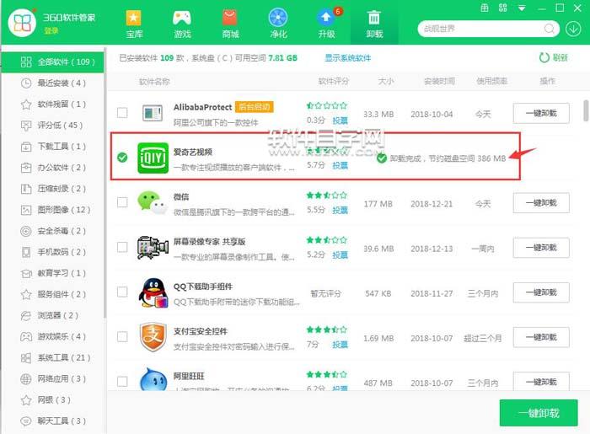Screen dimensions: 590x434
Task: Click 一键卸载 for 阿里旺旺
Action: click(541, 382)
